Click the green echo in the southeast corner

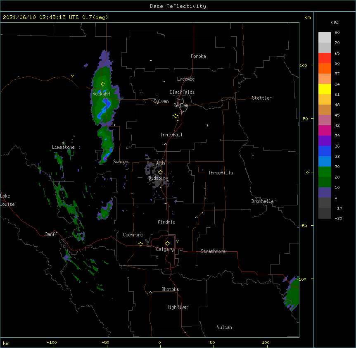(x=292, y=293)
